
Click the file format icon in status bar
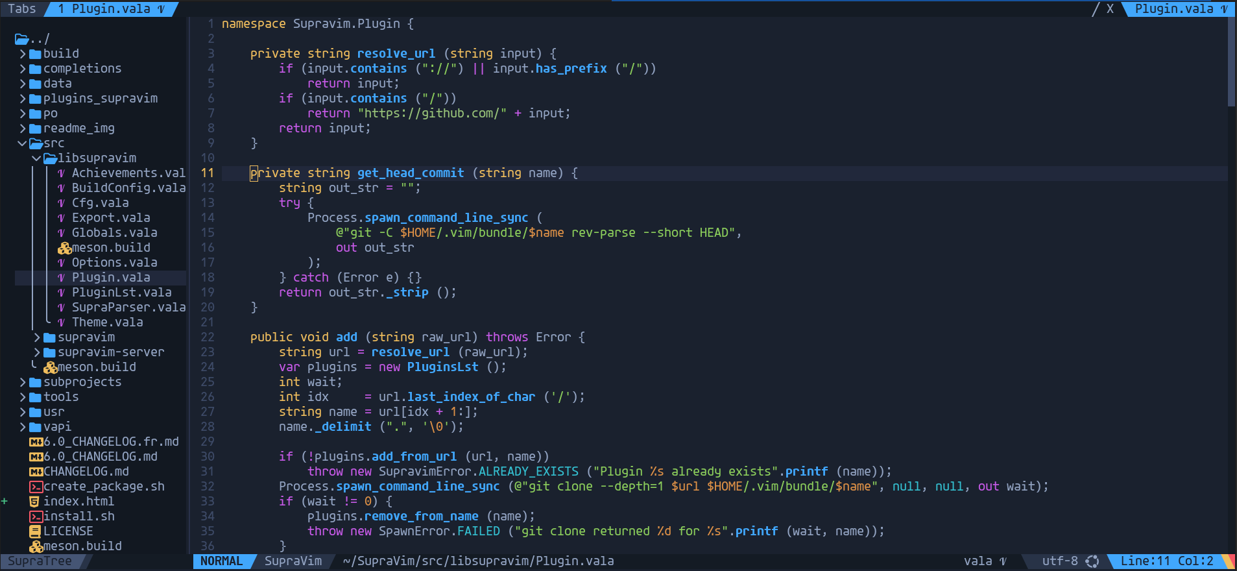(1092, 561)
